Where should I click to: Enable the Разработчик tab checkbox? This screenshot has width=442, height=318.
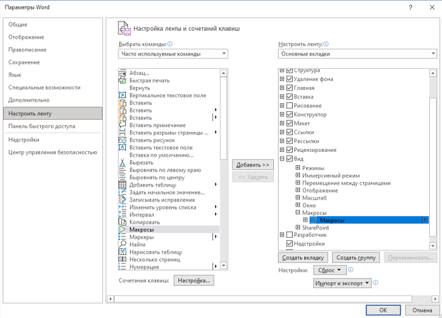point(289,234)
